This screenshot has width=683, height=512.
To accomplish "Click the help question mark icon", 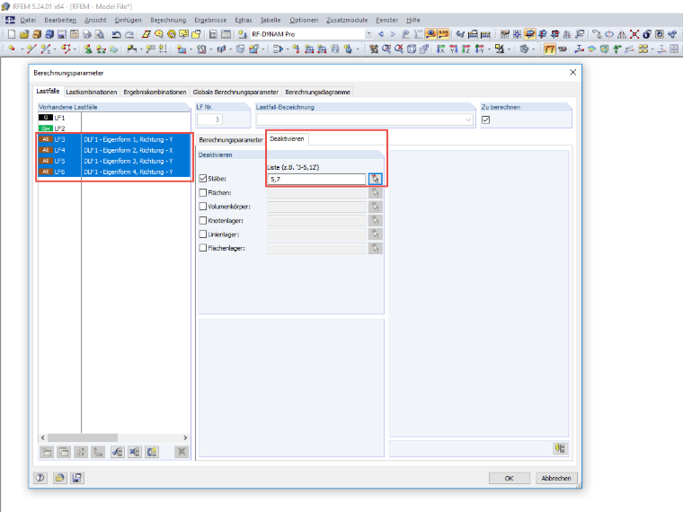I will point(40,478).
